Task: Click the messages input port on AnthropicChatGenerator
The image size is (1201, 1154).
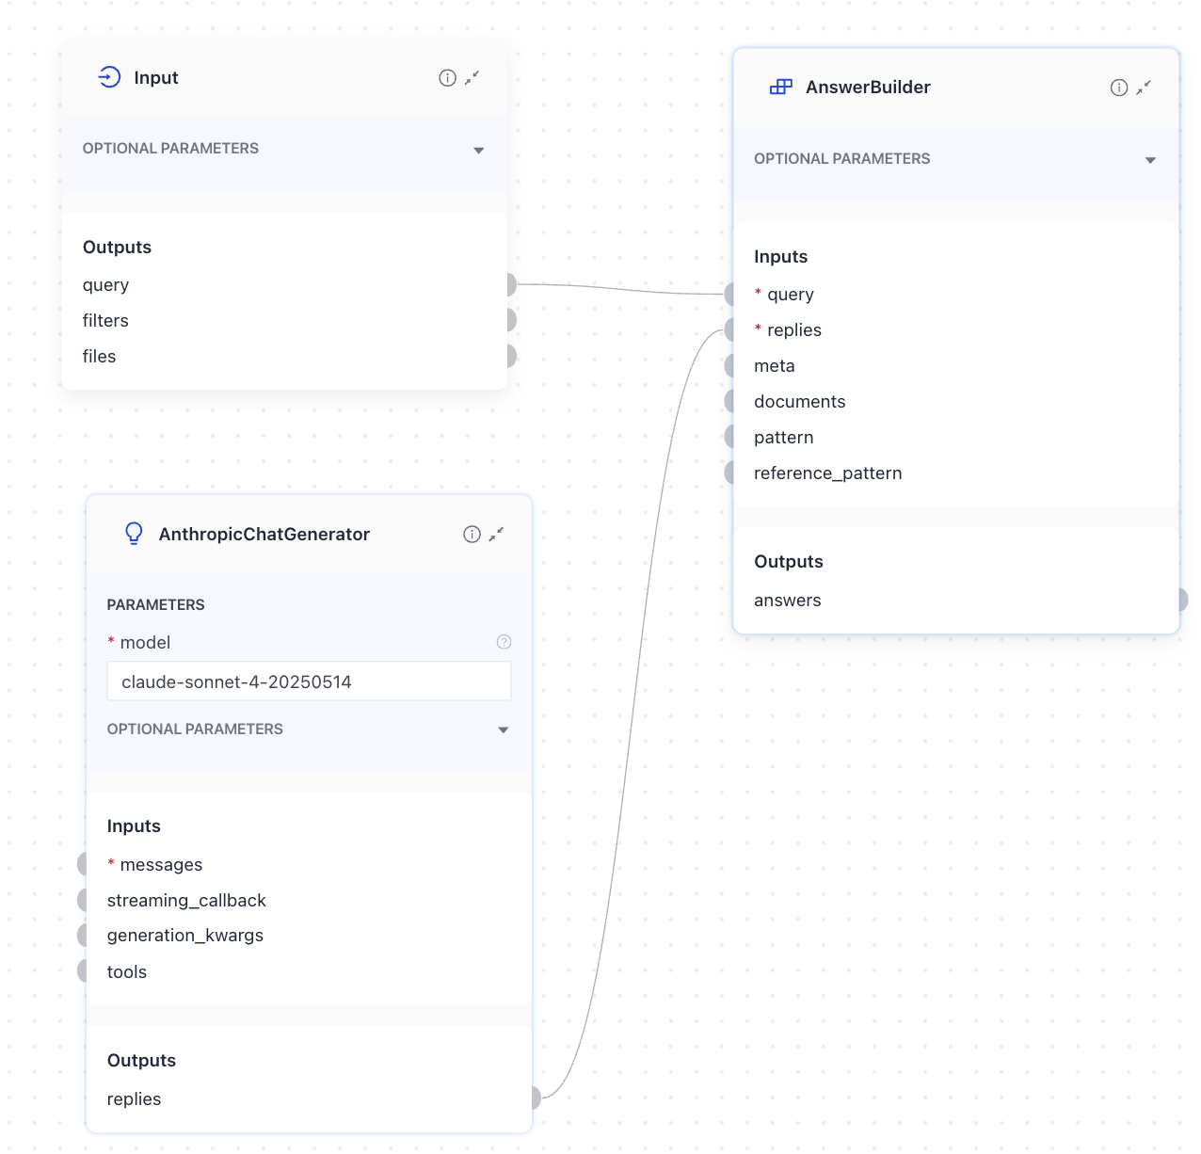Action: click(84, 863)
